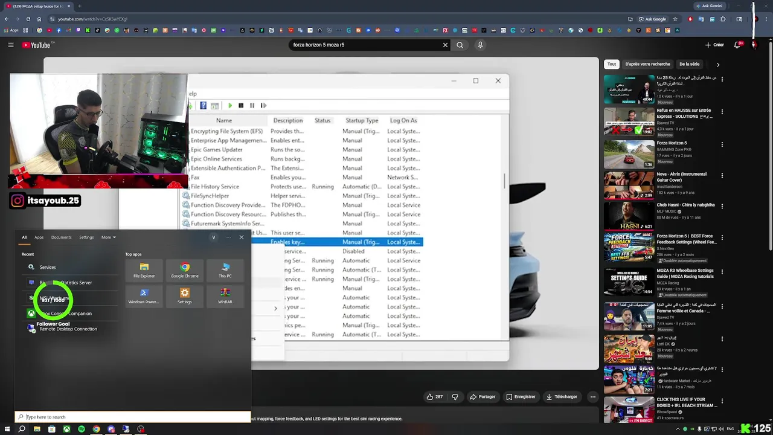Screen dimensions: 773x435
Task: Click the Télécharger download button
Action: (x=562, y=397)
